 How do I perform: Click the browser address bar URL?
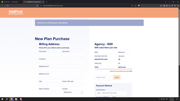point(53,6)
